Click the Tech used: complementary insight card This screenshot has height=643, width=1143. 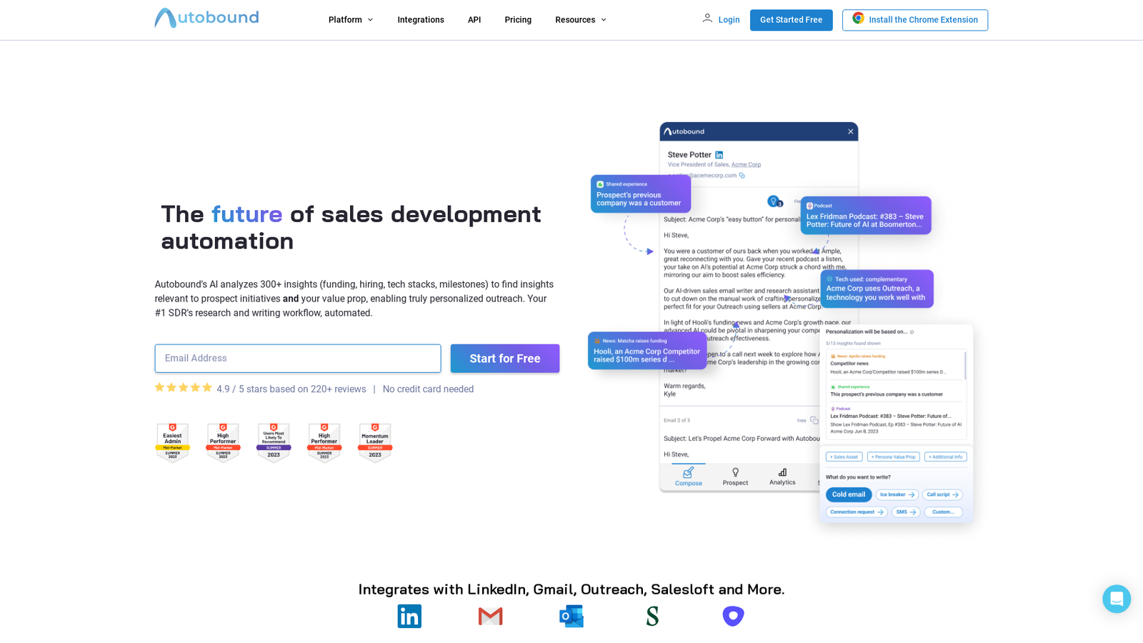point(877,289)
